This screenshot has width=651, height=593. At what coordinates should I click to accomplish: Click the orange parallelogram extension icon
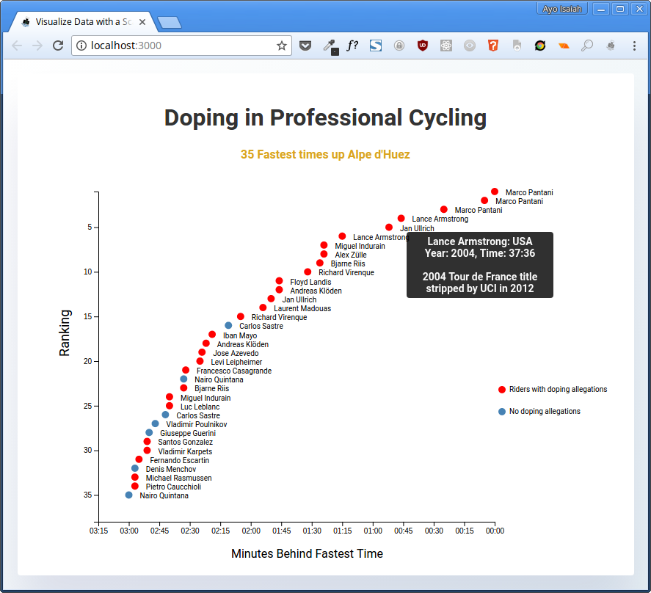[x=564, y=46]
